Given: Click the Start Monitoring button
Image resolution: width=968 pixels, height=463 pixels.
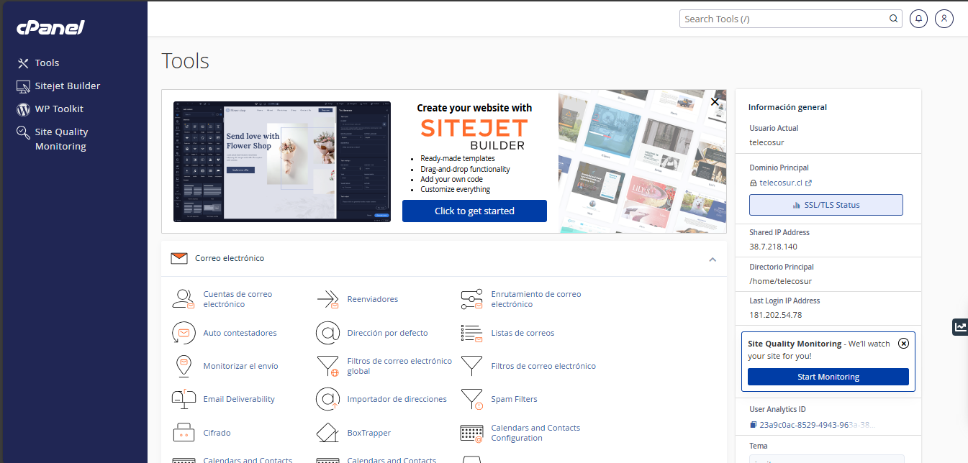Looking at the screenshot, I should (828, 377).
